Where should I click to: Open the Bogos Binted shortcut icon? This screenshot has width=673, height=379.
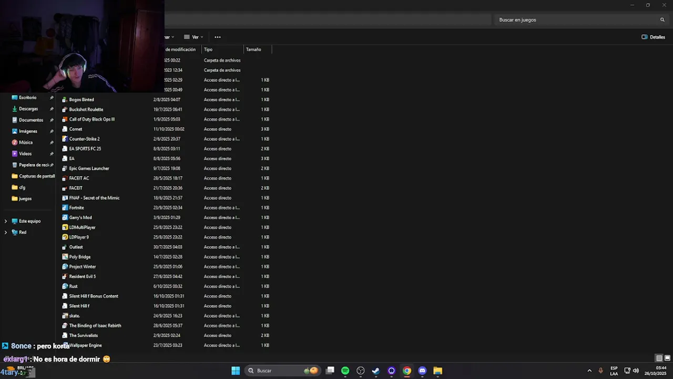(65, 99)
